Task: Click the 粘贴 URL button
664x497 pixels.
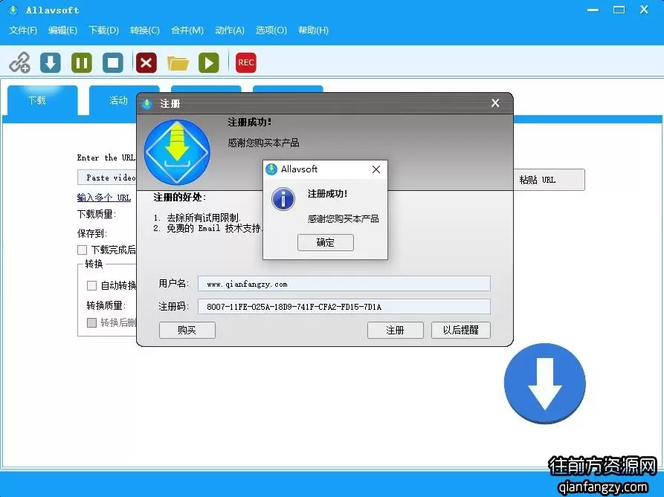Action: tap(549, 180)
